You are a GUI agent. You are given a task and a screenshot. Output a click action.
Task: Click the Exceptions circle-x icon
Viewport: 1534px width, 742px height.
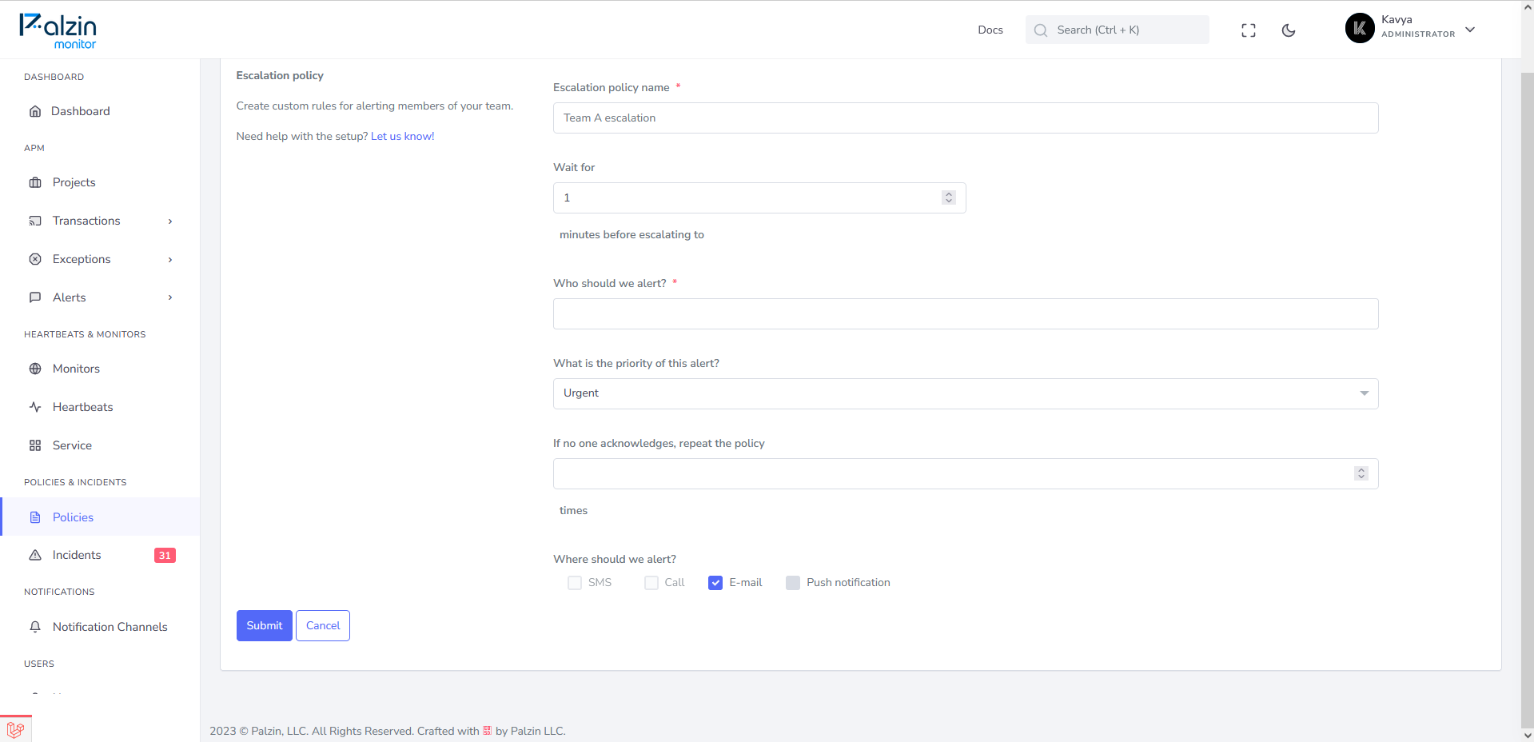[35, 259]
